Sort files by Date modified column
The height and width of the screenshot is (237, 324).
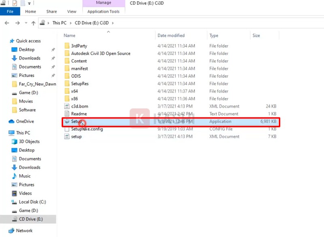[171, 36]
